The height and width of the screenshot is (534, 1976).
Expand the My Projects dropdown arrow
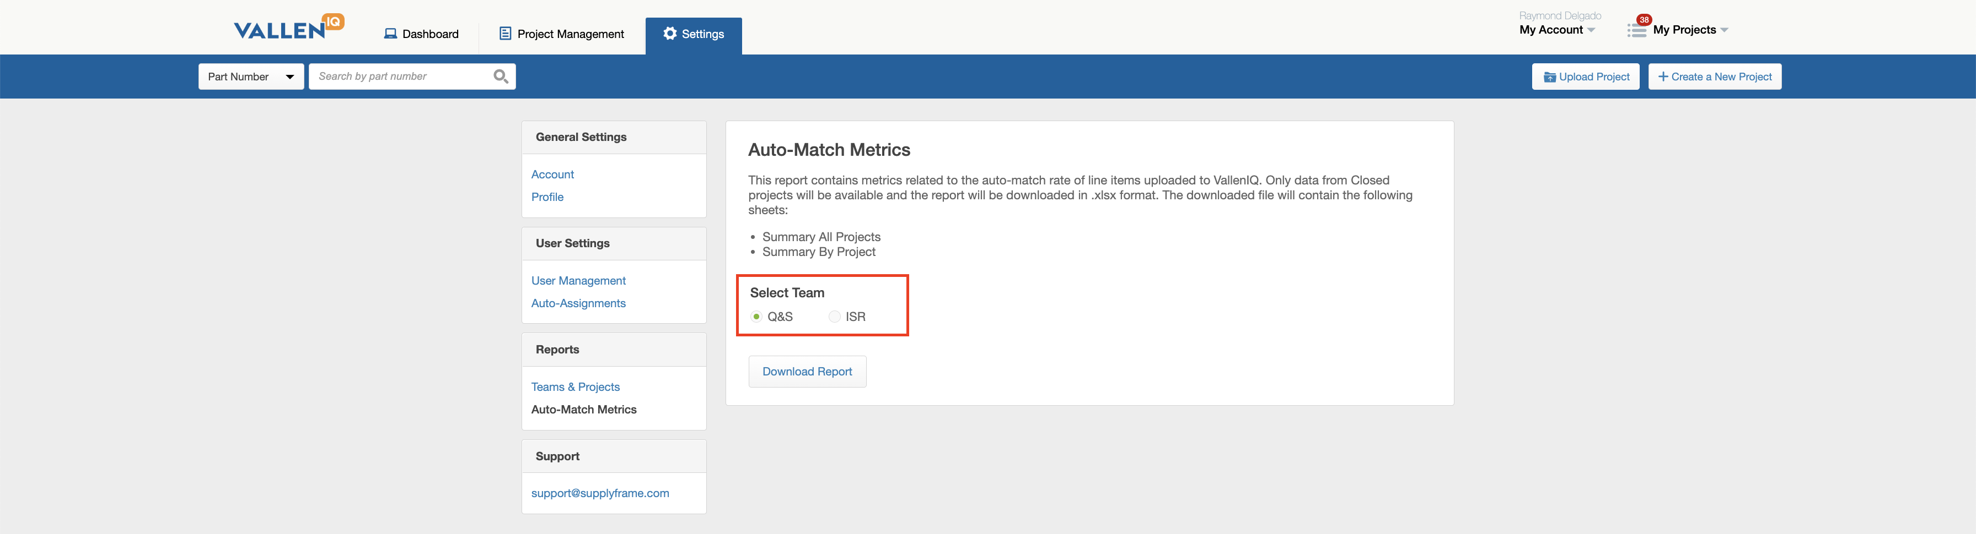tap(1725, 30)
